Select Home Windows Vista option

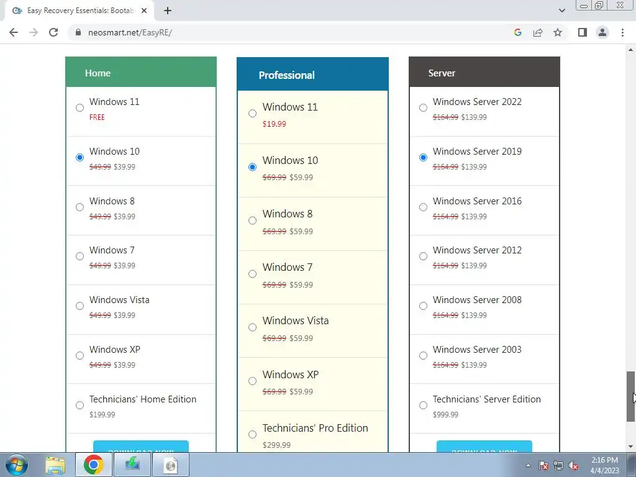click(79, 306)
